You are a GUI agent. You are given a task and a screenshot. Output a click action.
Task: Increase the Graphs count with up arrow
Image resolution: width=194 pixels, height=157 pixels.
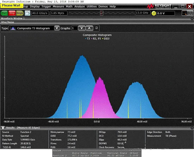click(x=89, y=28)
